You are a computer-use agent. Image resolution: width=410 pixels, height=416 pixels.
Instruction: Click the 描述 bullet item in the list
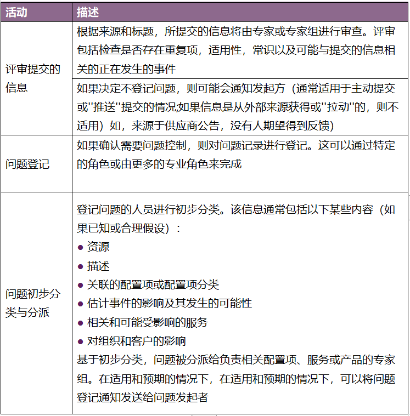pyautogui.click(x=98, y=266)
